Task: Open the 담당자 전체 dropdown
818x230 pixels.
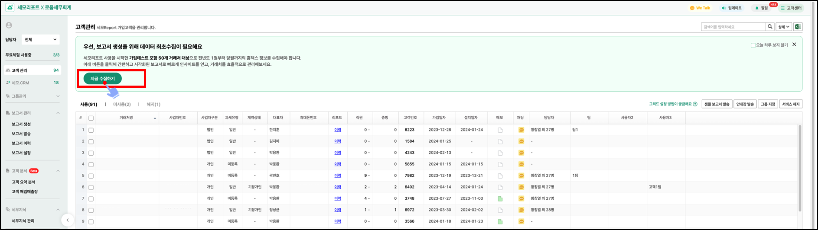Action: pos(41,39)
